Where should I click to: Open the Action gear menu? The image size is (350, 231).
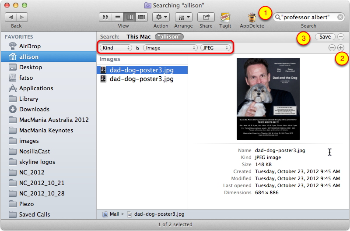click(x=161, y=17)
